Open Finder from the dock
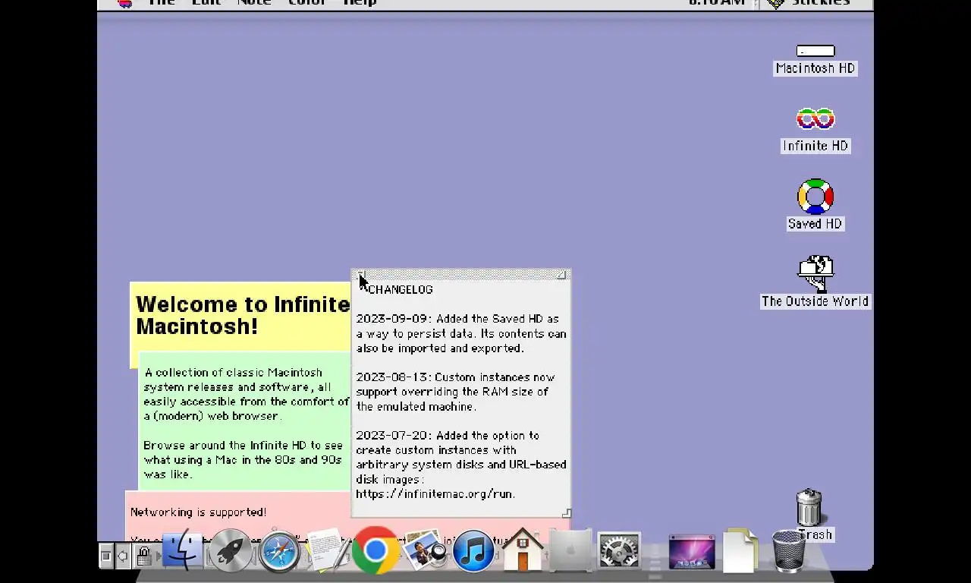Image resolution: width=971 pixels, height=583 pixels. tap(182, 550)
